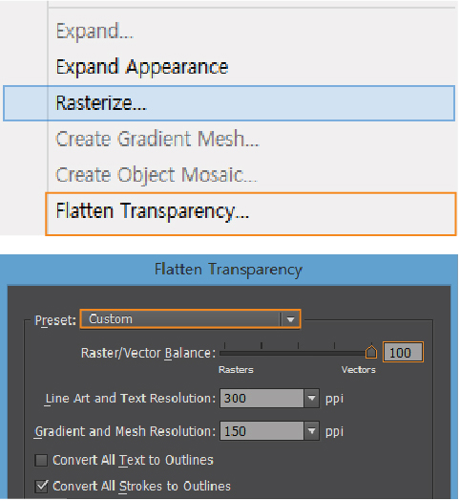This screenshot has width=460, height=501.
Task: Click the Rasters end of the balance slider
Action: click(x=236, y=370)
